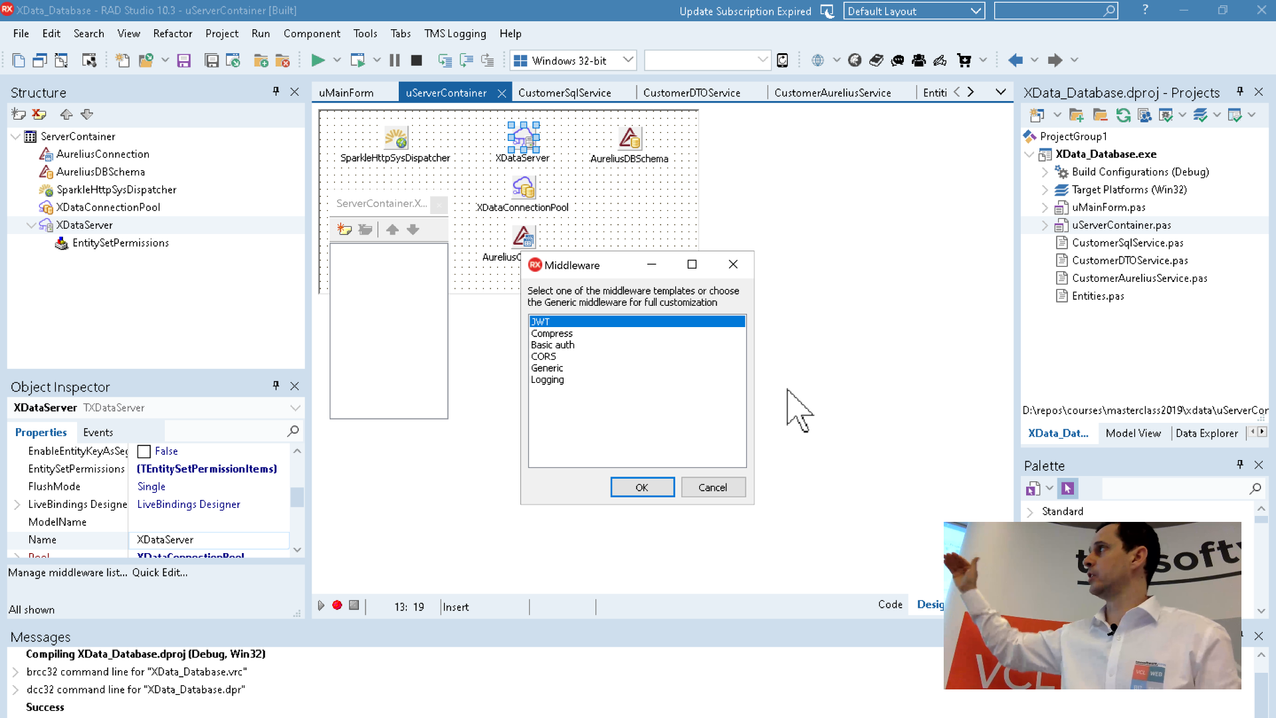1276x718 pixels.
Task: Select CORS in the middleware list
Action: coord(637,356)
